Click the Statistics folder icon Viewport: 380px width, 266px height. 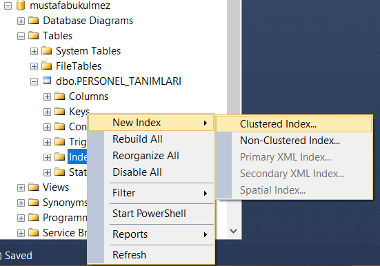point(59,172)
